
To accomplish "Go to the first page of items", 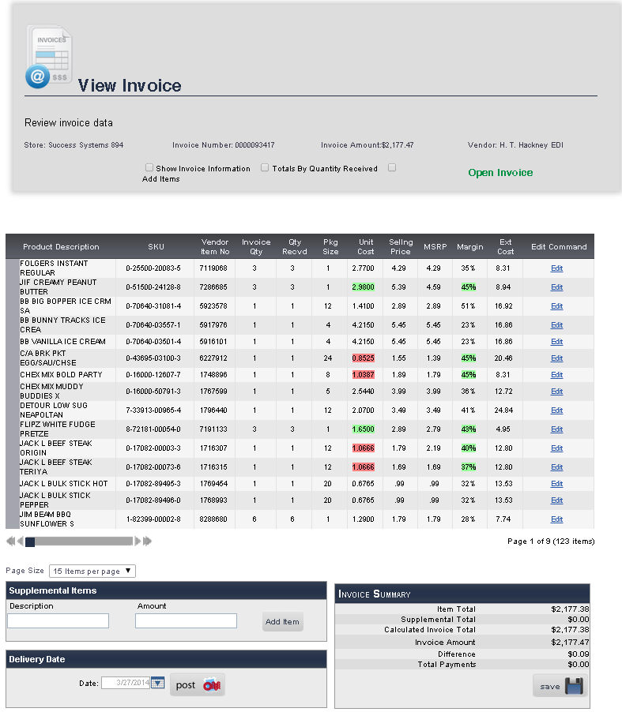I will pyautogui.click(x=9, y=541).
